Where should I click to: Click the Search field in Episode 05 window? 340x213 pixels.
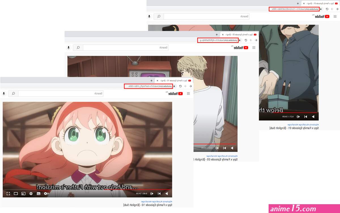(126, 48)
